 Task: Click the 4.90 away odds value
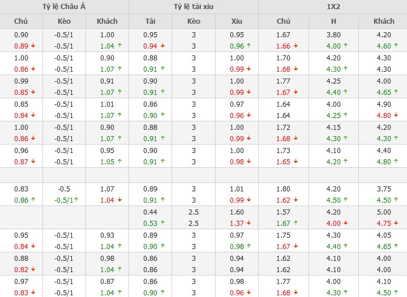[384, 104]
